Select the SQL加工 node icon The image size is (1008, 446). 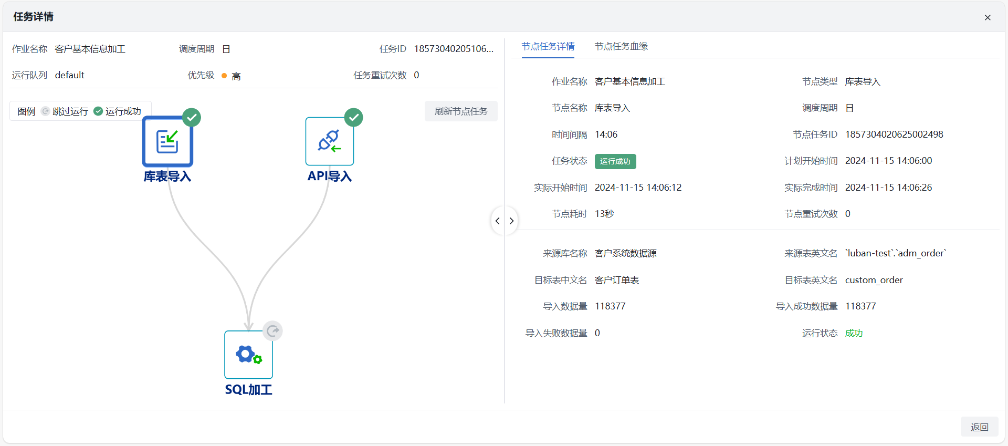248,355
